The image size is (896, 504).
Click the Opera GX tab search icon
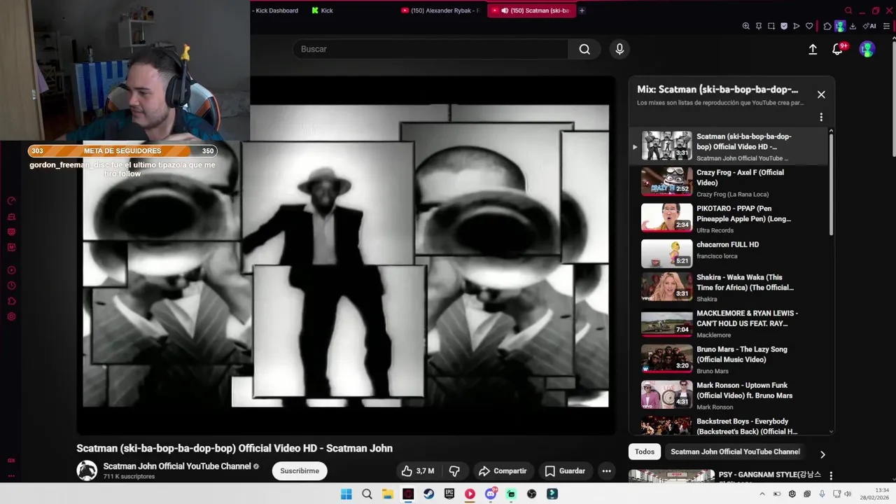(x=848, y=10)
